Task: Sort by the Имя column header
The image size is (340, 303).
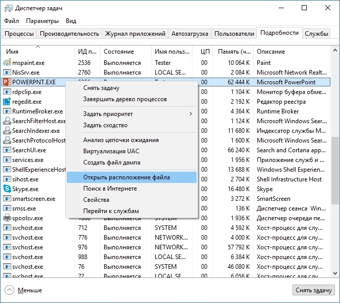Action: point(38,52)
